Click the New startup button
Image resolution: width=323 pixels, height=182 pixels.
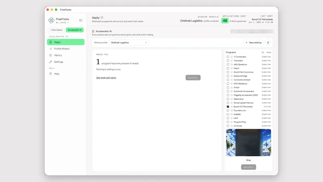(x=254, y=42)
